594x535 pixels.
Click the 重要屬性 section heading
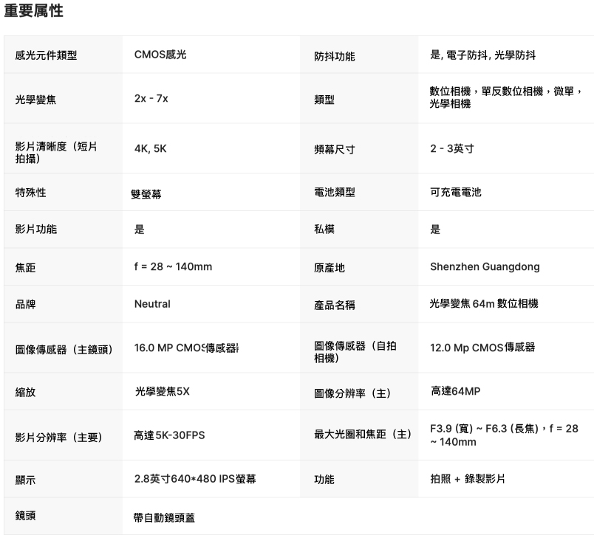[x=33, y=11]
